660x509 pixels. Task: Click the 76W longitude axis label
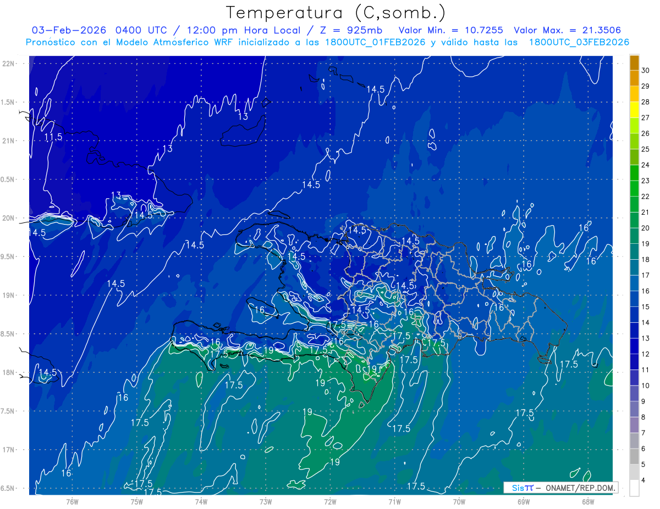72,501
